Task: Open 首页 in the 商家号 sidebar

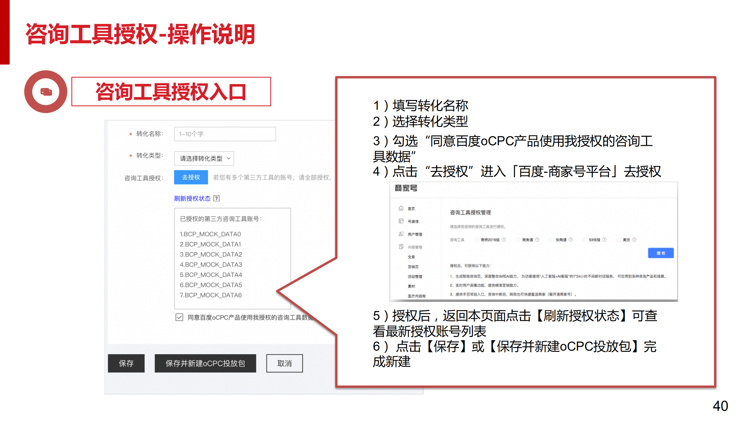Action: coord(411,209)
